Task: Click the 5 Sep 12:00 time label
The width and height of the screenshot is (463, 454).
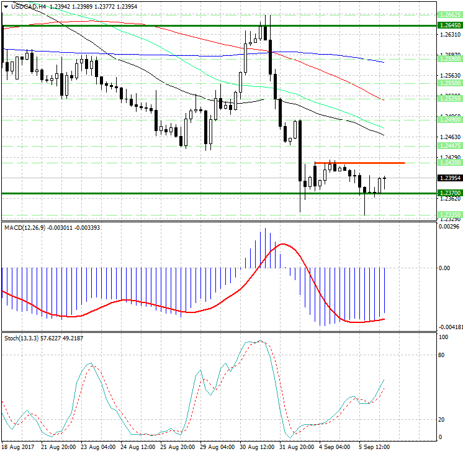Action: [x=374, y=447]
